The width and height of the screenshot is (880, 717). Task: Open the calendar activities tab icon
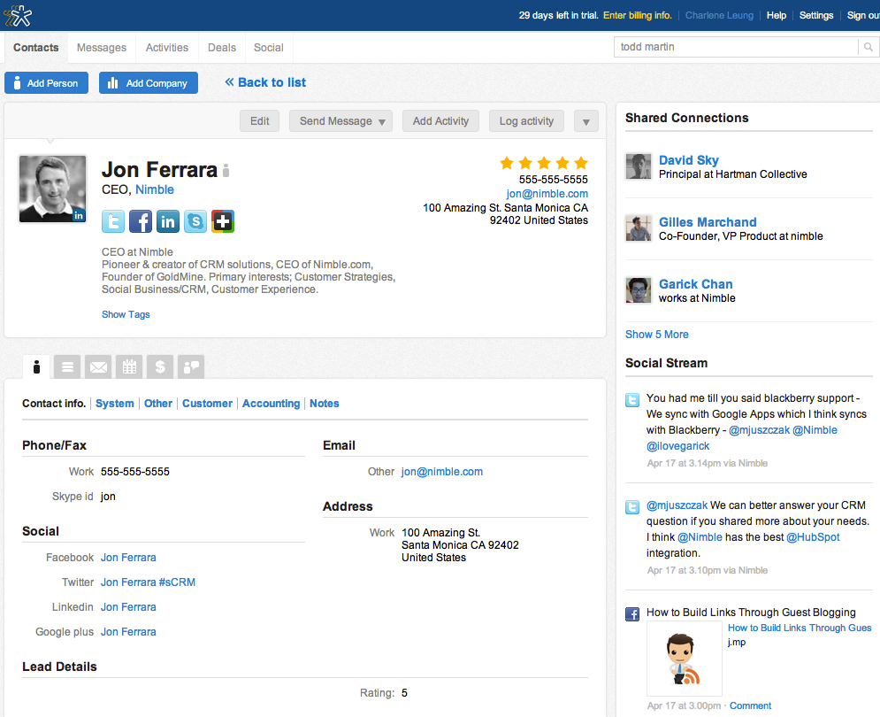(129, 366)
